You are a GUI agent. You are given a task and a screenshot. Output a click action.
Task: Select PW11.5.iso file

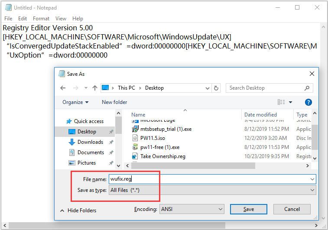pos(153,138)
